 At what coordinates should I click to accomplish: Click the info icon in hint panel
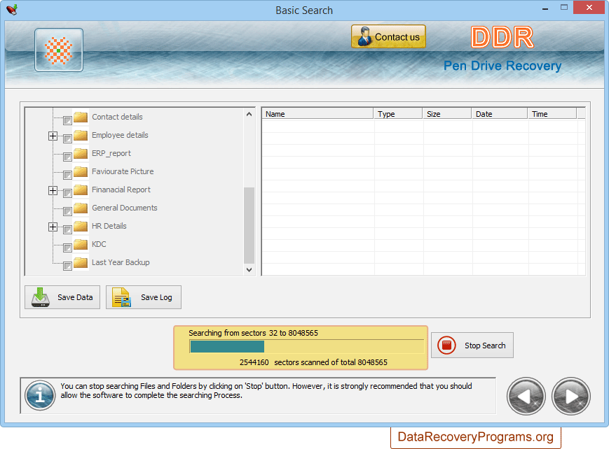(40, 395)
